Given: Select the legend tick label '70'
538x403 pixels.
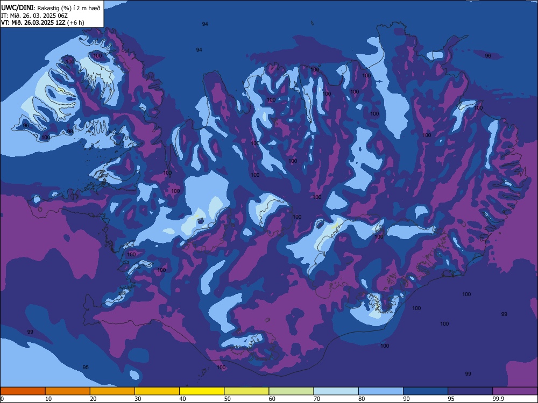Looking at the screenshot, I should (x=317, y=399).
